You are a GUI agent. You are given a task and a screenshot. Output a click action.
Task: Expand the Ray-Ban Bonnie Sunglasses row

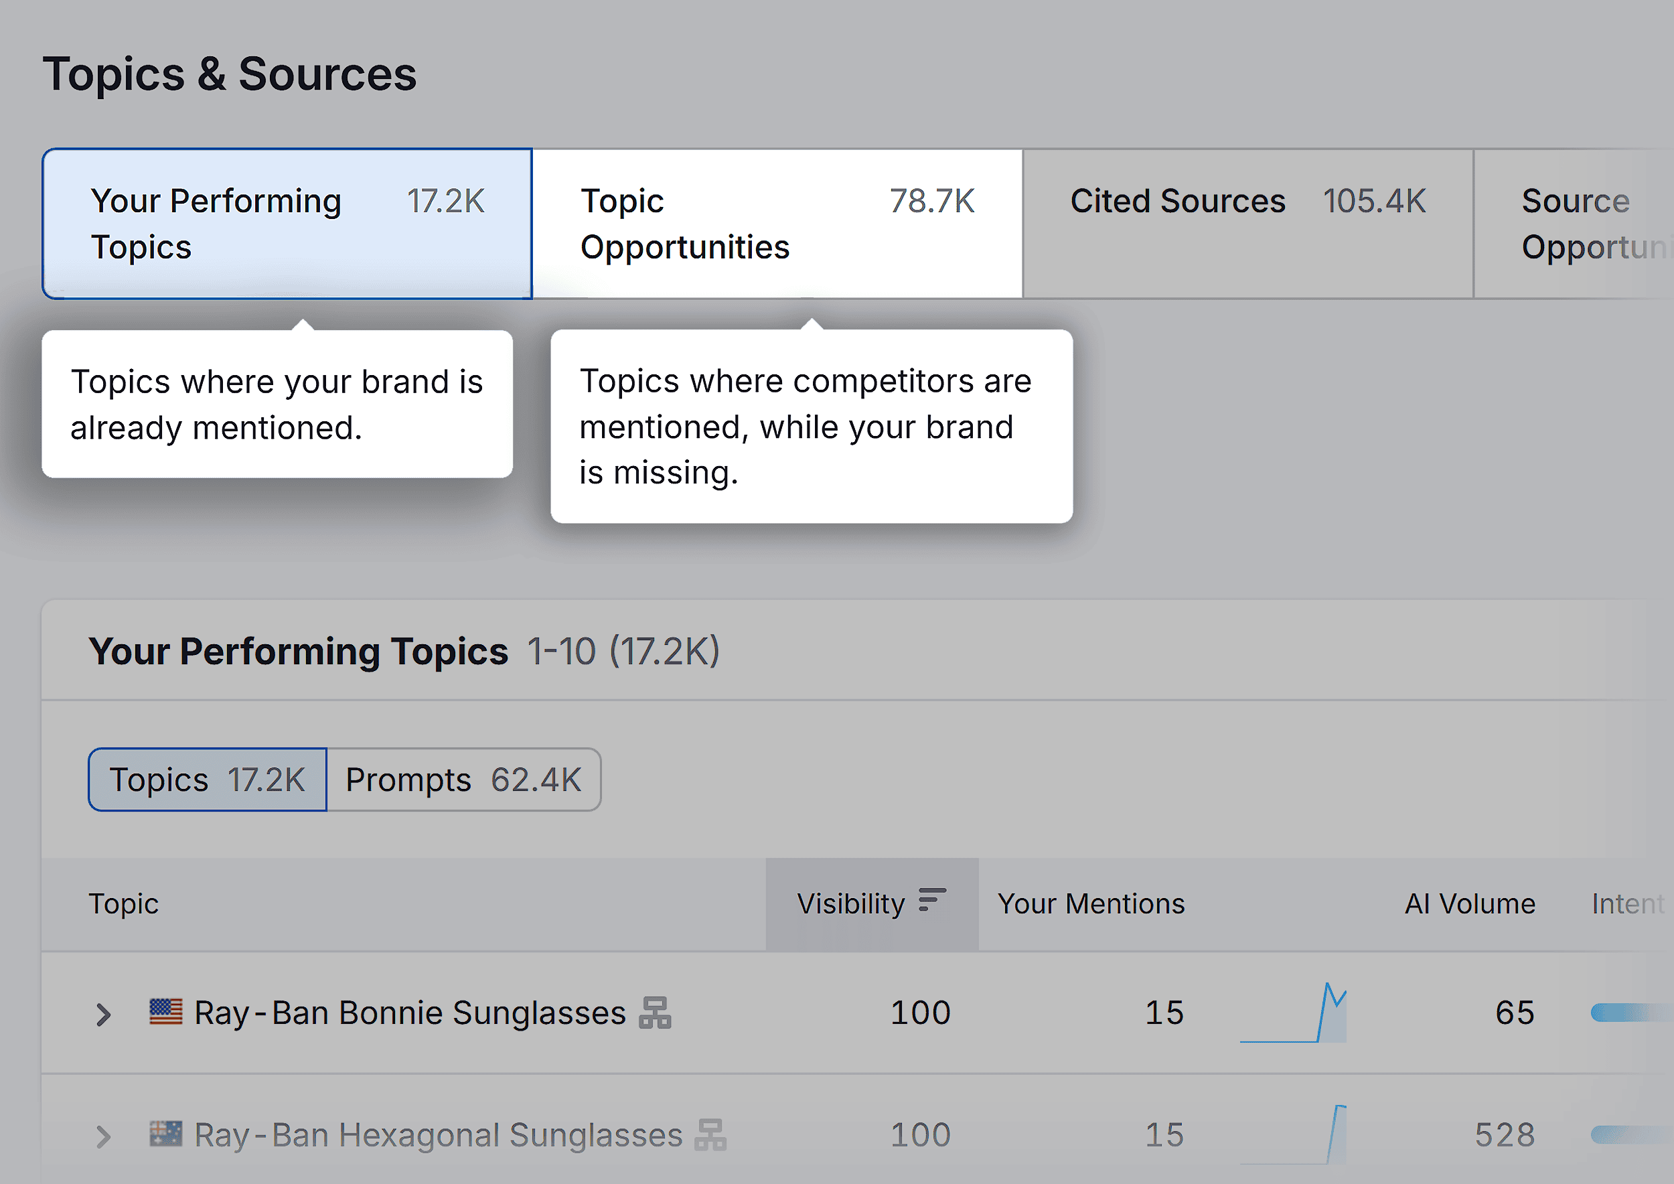tap(103, 1013)
